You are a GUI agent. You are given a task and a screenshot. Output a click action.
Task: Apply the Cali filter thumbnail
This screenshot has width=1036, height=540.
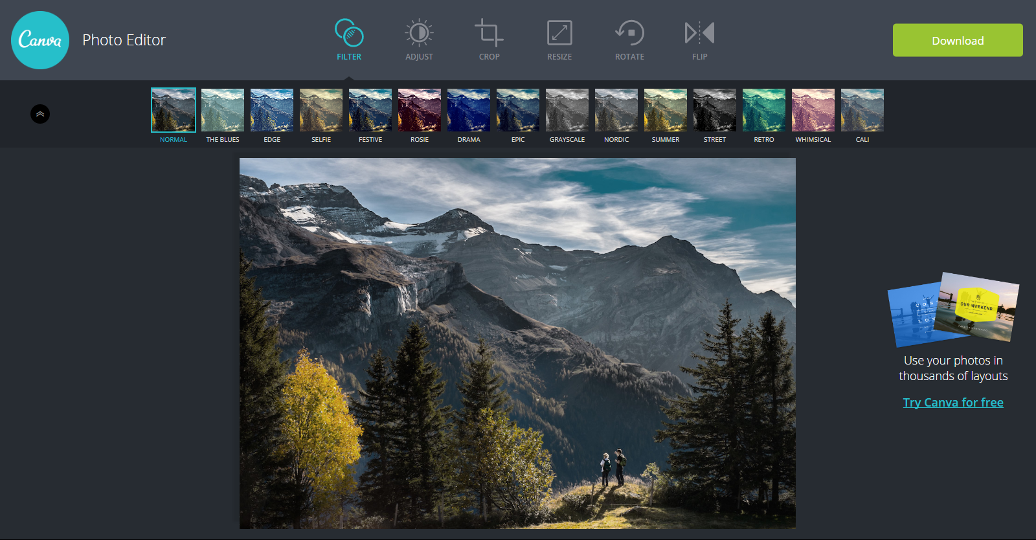(x=862, y=110)
